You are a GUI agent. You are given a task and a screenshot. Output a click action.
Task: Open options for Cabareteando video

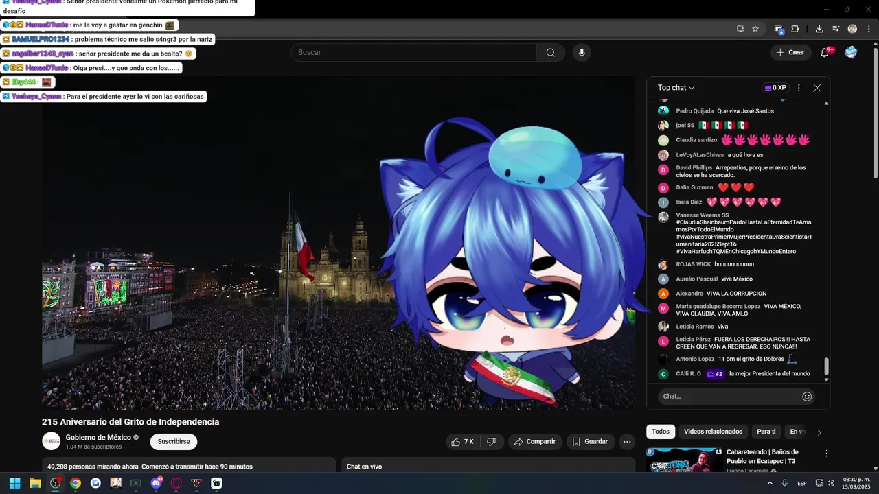(x=827, y=454)
